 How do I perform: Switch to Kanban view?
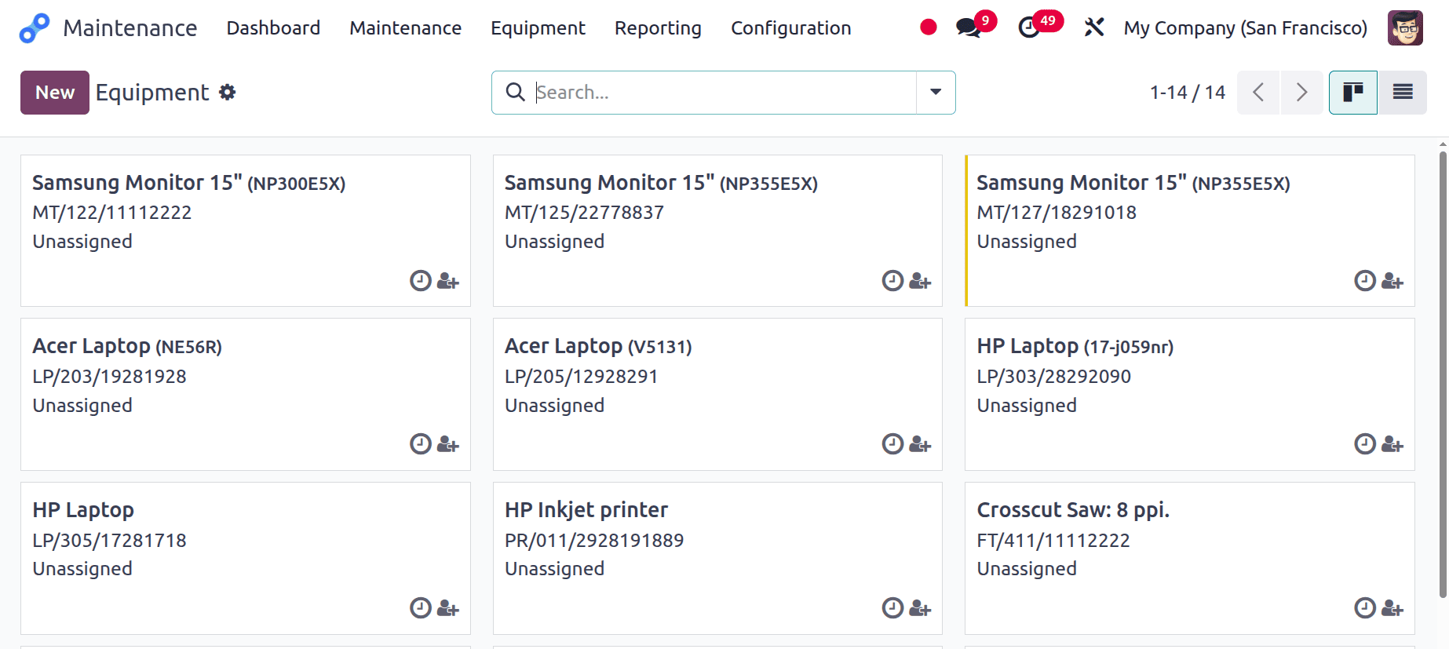1353,93
